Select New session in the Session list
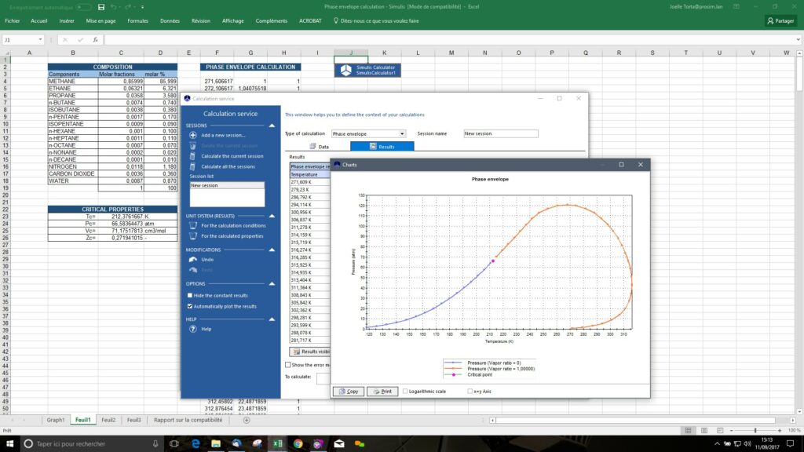 click(227, 185)
